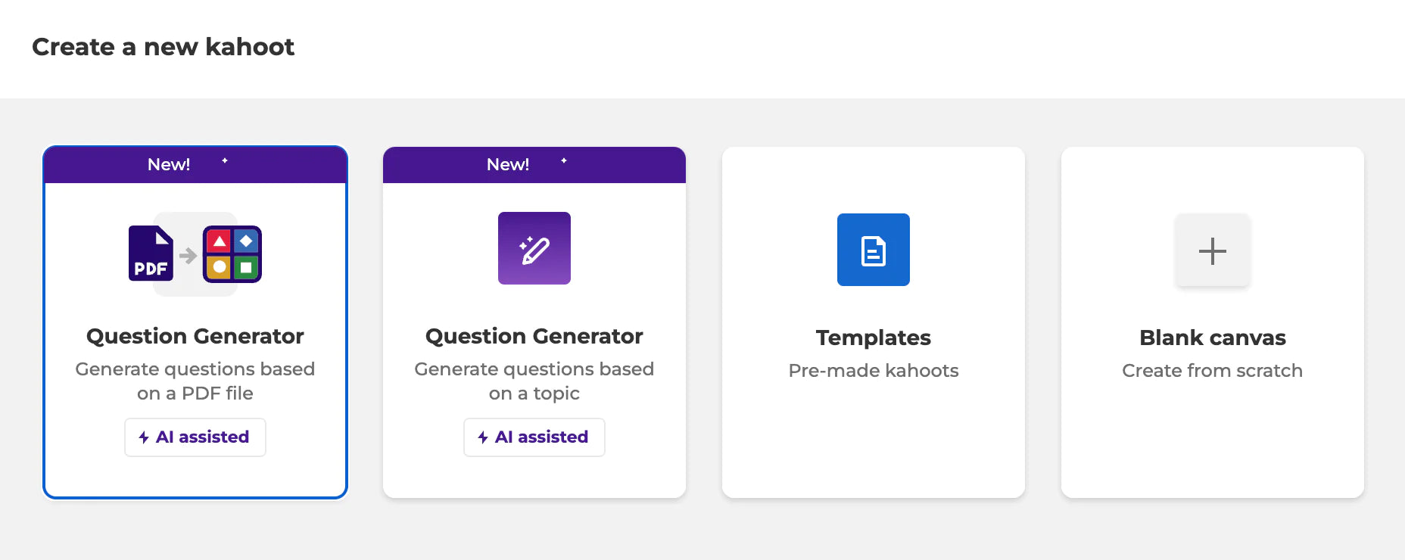Click the purple magic pencil icon
The height and width of the screenshot is (560, 1405).
[x=534, y=248]
